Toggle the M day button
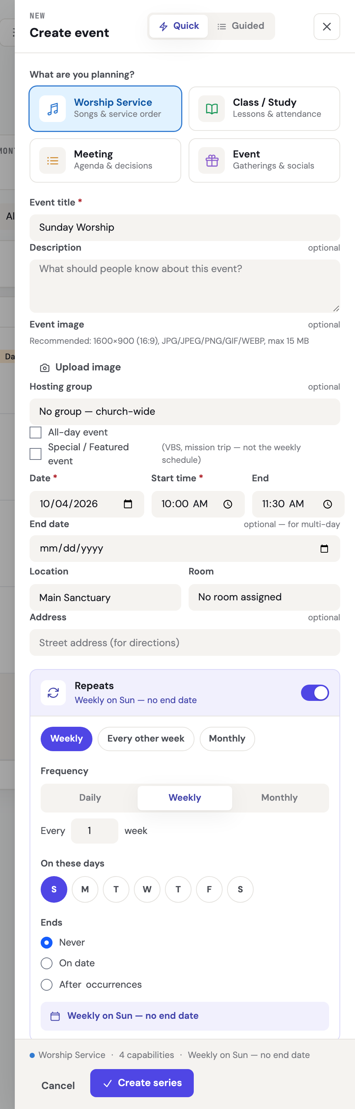The image size is (355, 1109). pos(85,889)
